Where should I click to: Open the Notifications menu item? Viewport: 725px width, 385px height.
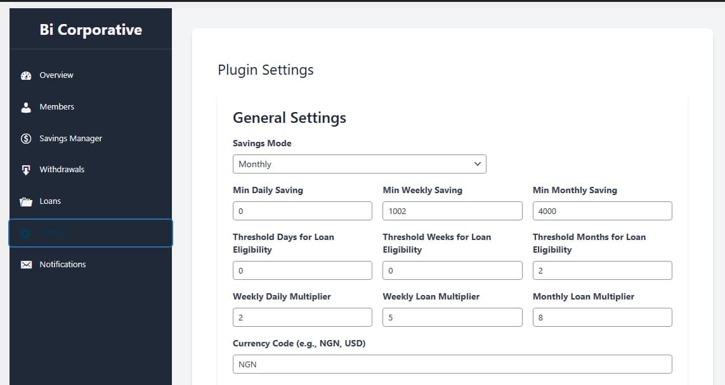pyautogui.click(x=63, y=265)
